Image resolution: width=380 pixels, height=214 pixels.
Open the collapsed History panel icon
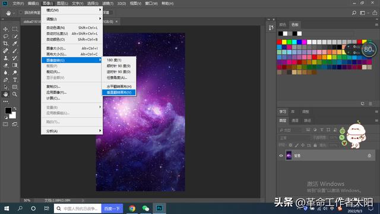[271, 28]
